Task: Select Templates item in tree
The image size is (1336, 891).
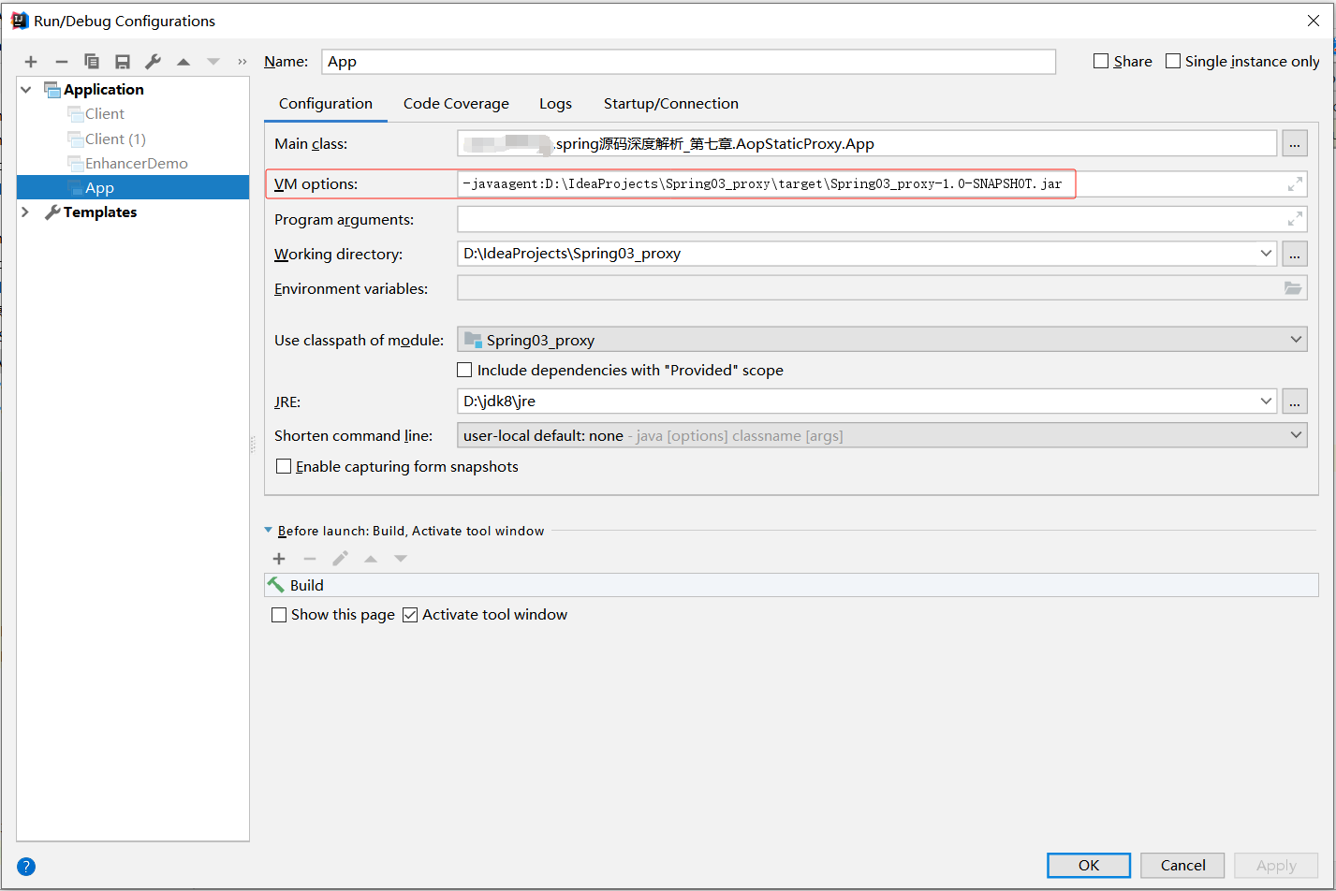Action: tap(100, 212)
